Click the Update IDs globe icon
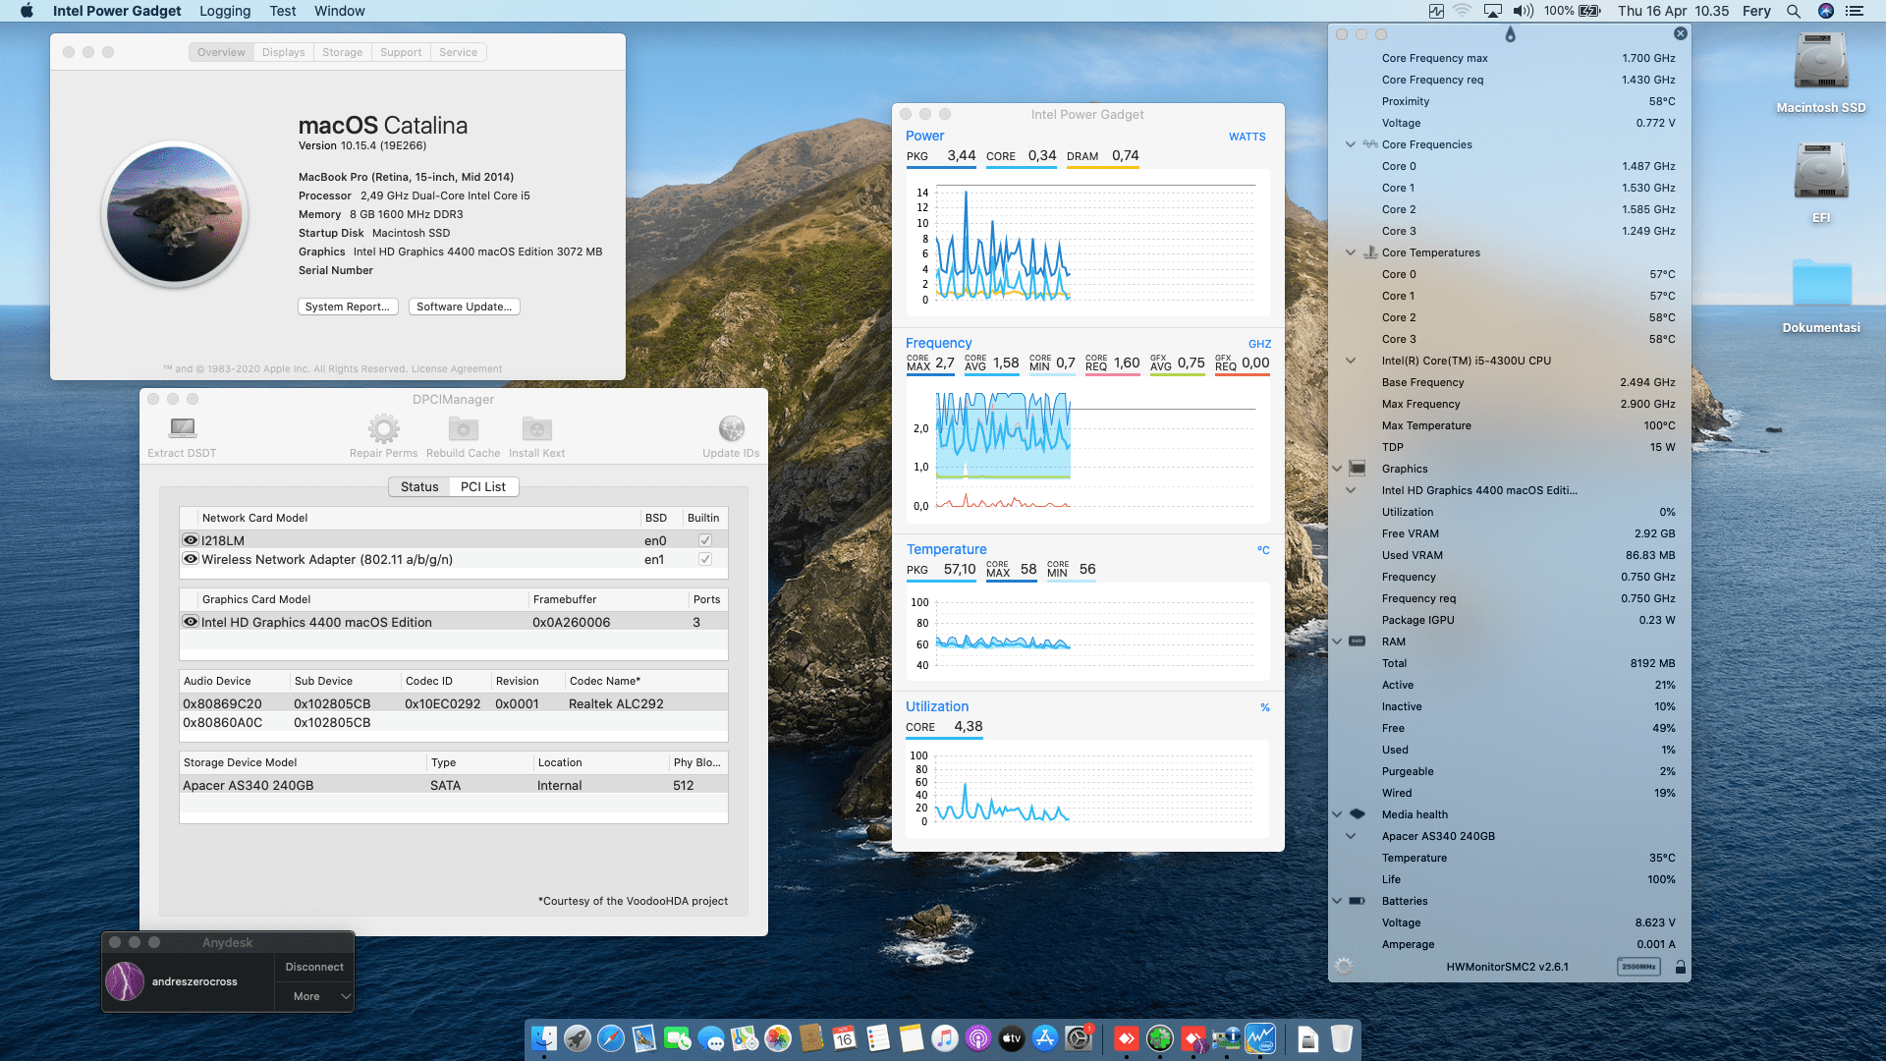The height and width of the screenshot is (1061, 1886). tap(731, 428)
